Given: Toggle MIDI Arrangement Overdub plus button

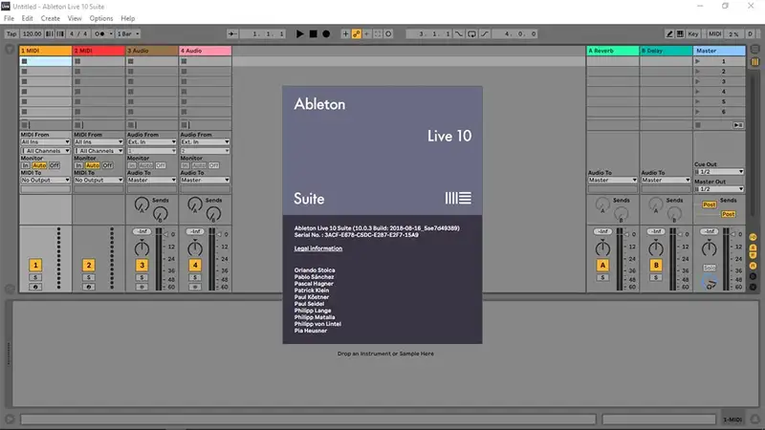Looking at the screenshot, I should (x=345, y=33).
